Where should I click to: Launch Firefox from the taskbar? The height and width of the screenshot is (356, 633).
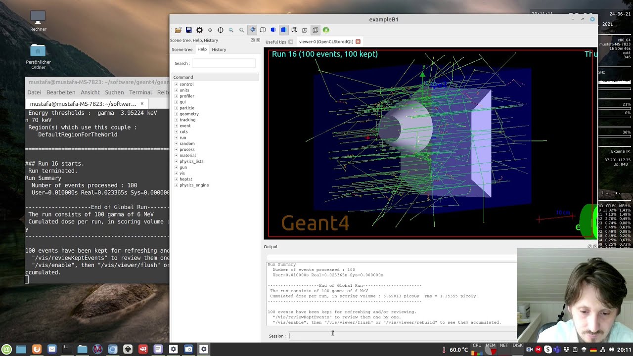coord(37,349)
